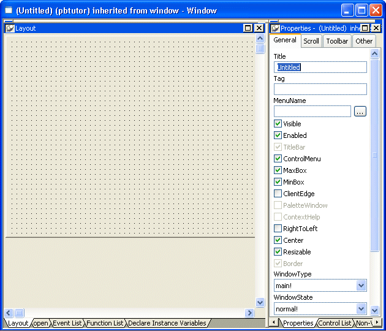Viewport: 386px width, 331px height.
Task: Click the right tab-scroll arrow under Properties
Action: tap(377, 322)
